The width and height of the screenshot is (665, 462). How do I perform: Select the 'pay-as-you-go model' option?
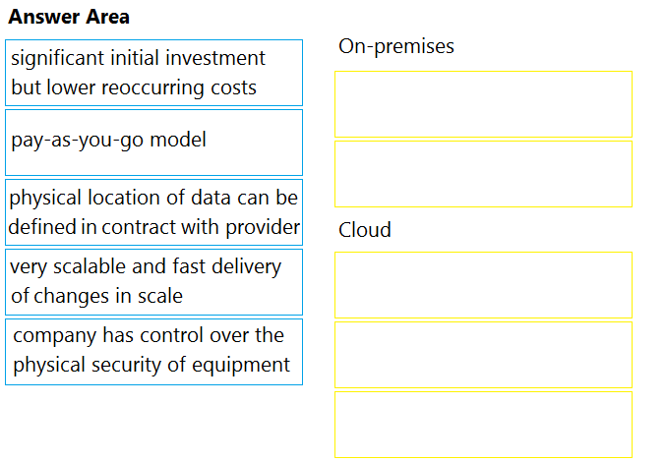pos(153,143)
